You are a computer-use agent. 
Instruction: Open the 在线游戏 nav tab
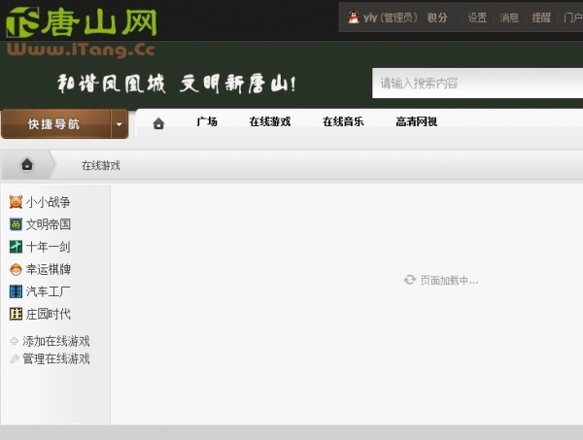point(270,121)
